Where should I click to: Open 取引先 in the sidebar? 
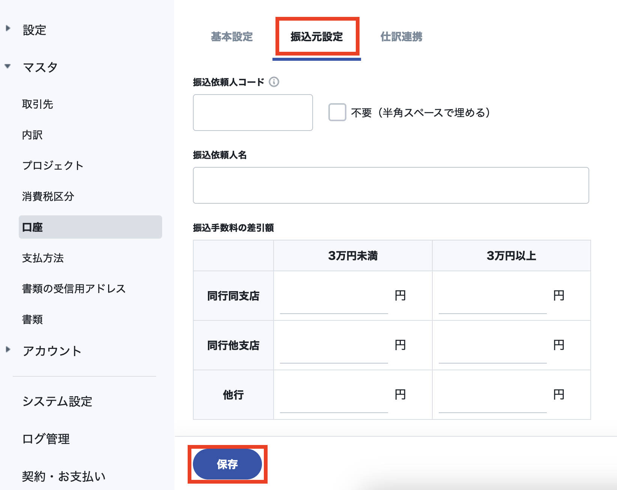point(38,104)
